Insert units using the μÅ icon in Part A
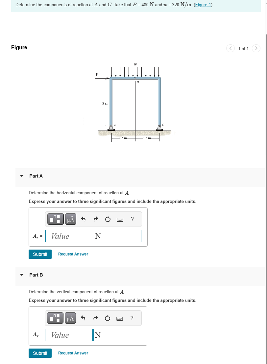The width and height of the screenshot is (267, 364). click(70, 219)
